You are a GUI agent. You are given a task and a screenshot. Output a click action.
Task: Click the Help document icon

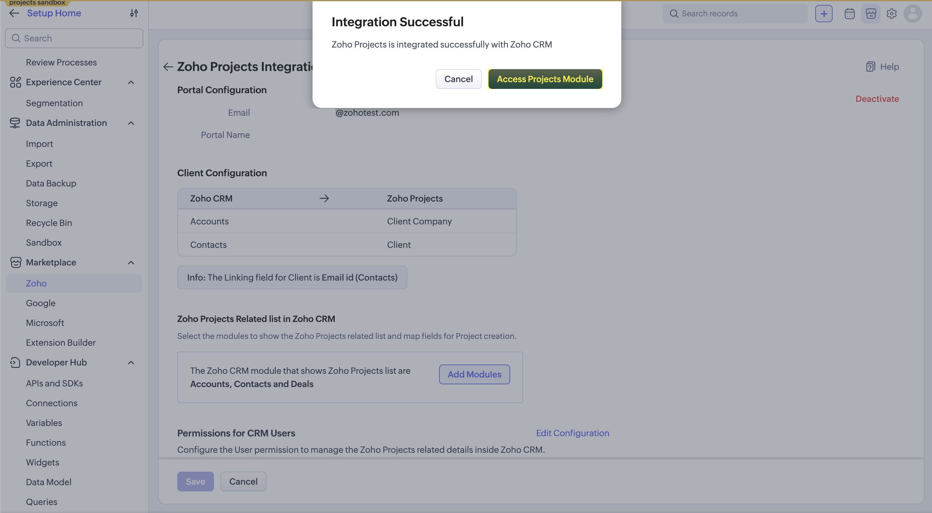click(871, 67)
